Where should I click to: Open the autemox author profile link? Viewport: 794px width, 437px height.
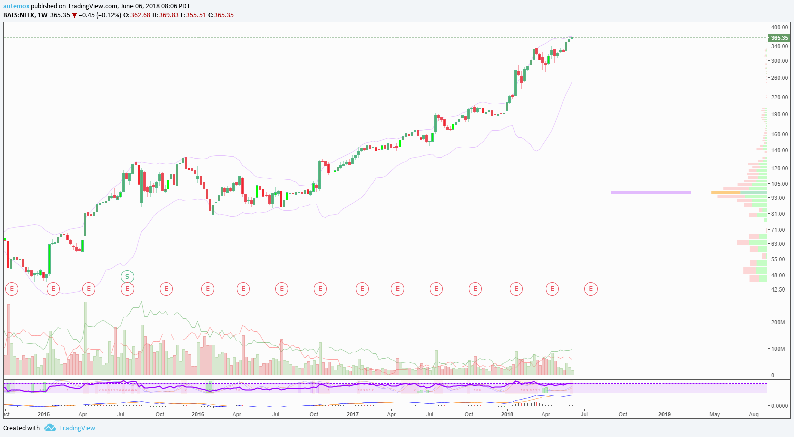tap(16, 6)
